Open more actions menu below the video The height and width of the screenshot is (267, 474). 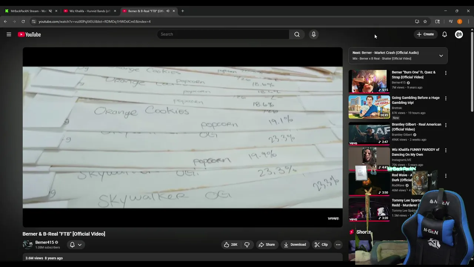[x=338, y=245]
